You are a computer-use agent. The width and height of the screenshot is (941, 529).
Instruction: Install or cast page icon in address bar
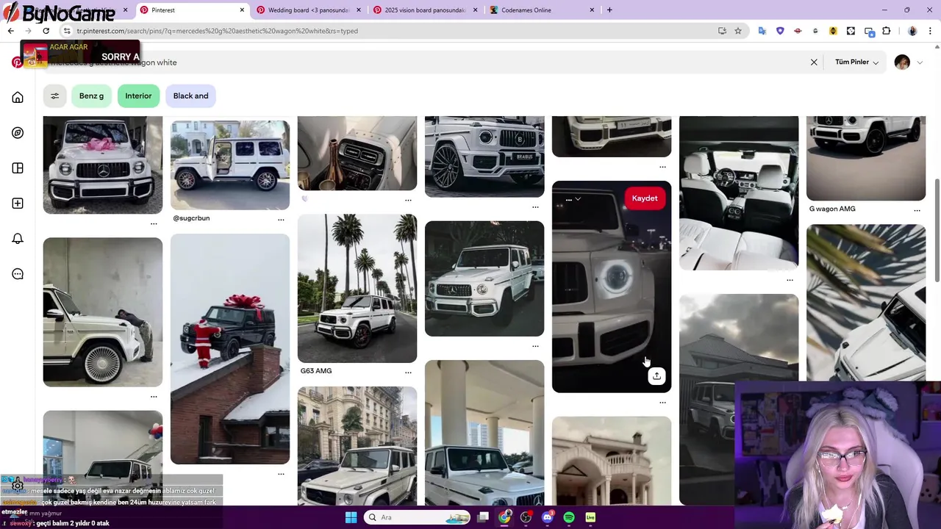click(722, 31)
